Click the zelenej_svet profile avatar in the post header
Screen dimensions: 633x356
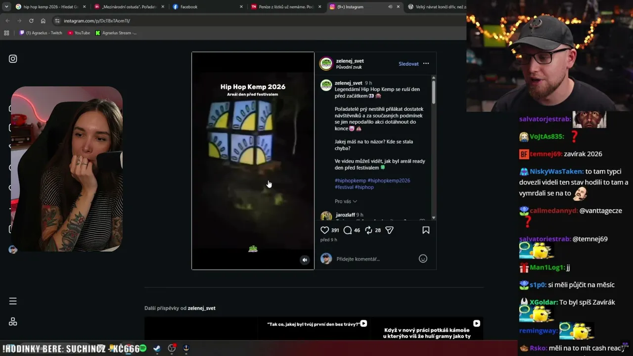[x=326, y=64]
